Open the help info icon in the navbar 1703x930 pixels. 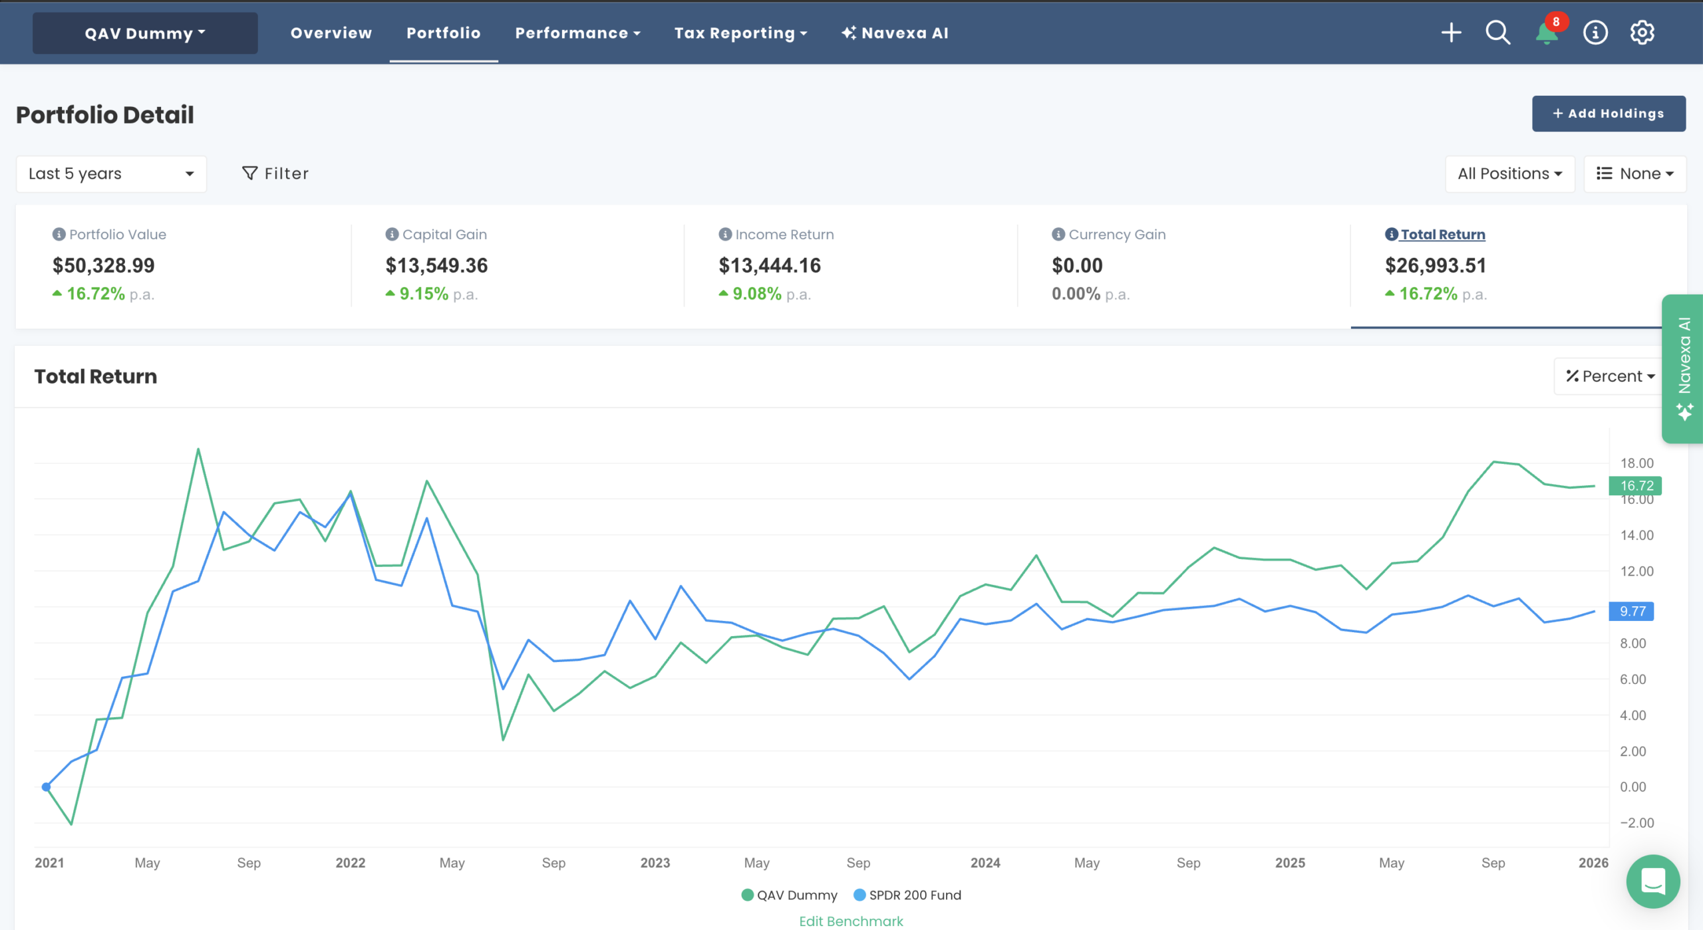click(1594, 32)
